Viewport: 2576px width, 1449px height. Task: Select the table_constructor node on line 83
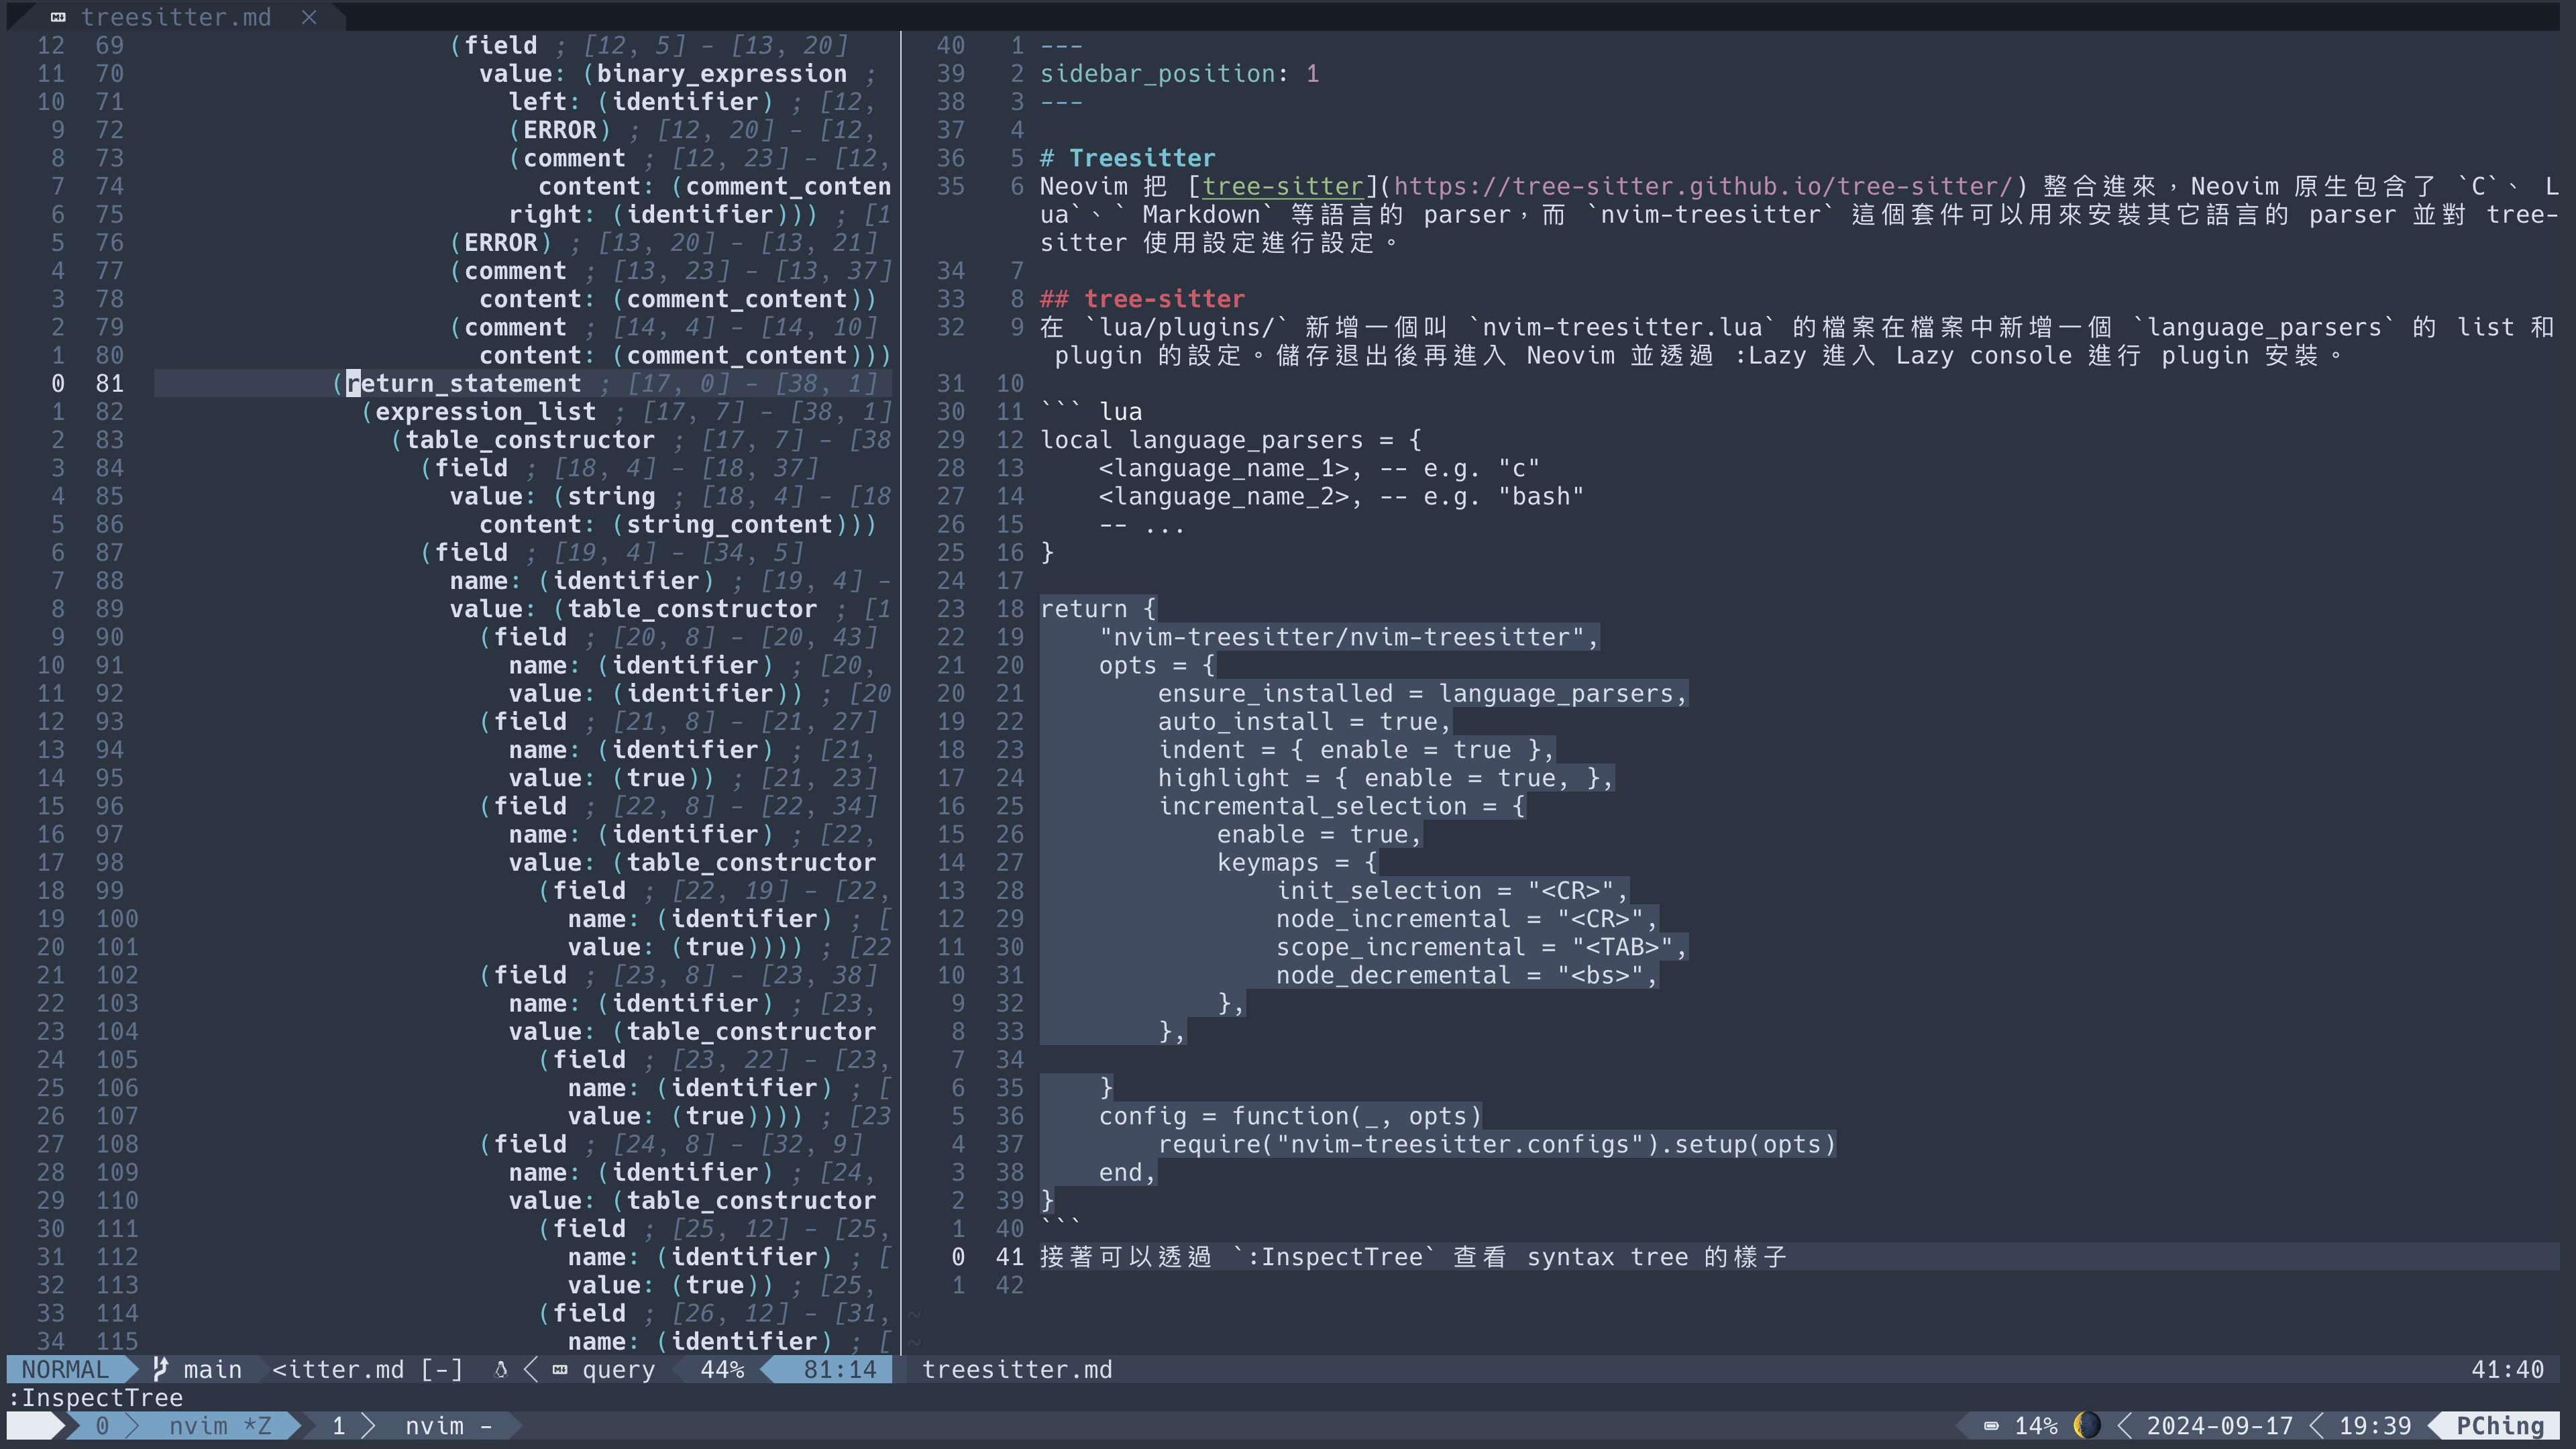click(529, 440)
